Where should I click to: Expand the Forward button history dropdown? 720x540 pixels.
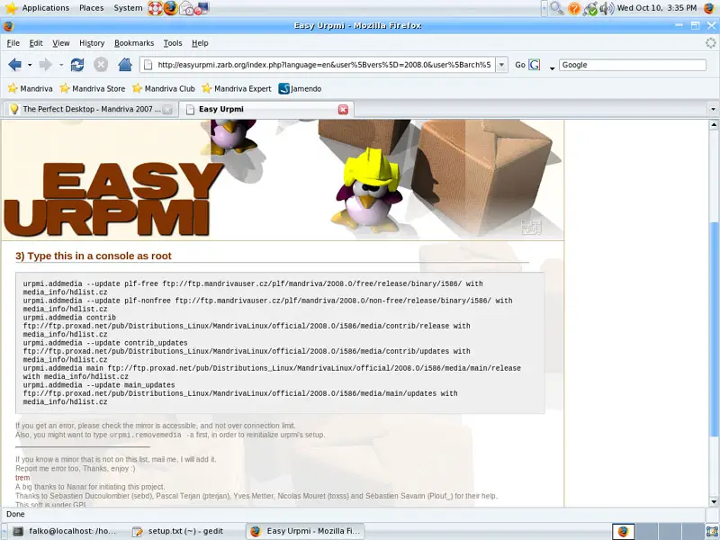point(60,65)
